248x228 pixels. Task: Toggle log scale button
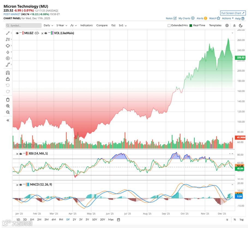(241, 220)
